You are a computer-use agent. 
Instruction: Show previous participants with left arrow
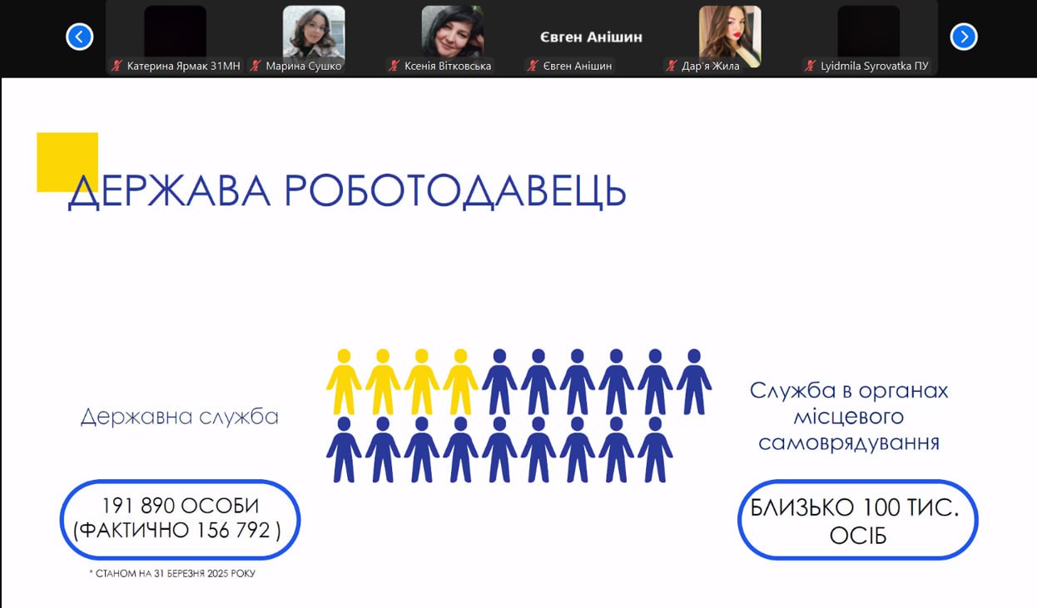click(x=79, y=37)
